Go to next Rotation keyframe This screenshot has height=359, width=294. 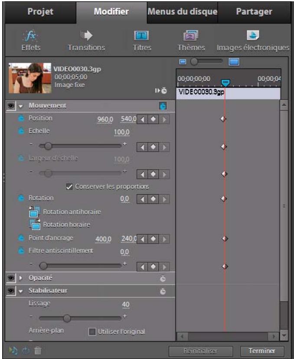[x=164, y=199]
